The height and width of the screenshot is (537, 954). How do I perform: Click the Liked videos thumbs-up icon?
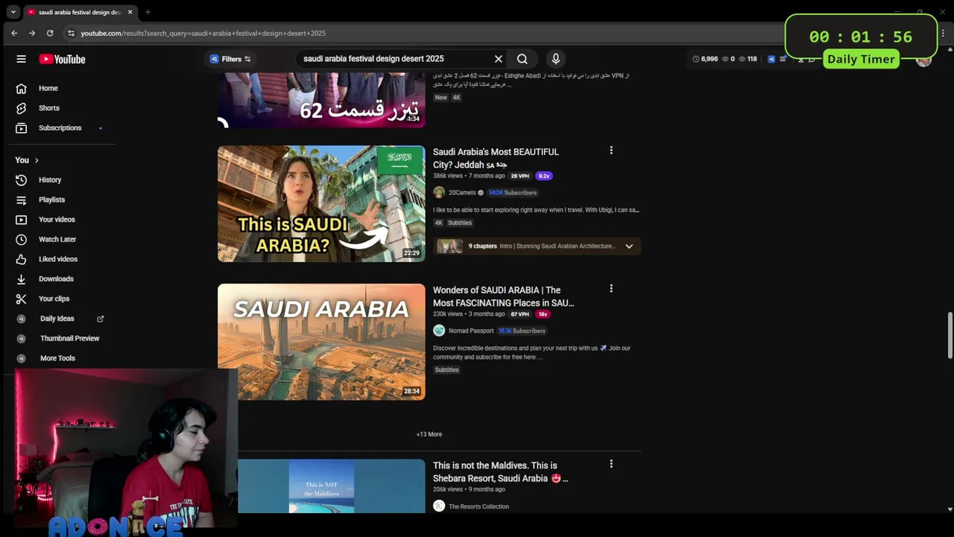21,259
